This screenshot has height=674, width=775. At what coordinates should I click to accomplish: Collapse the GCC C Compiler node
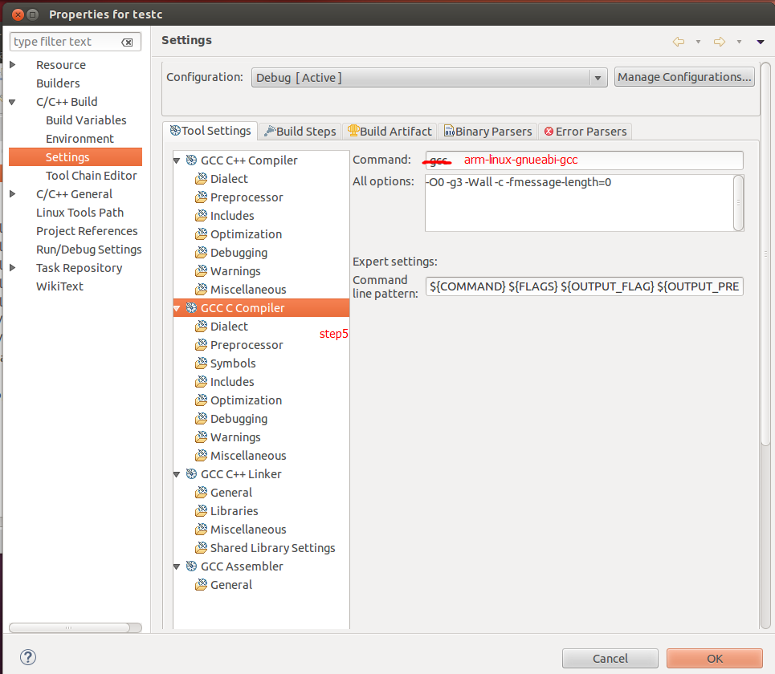pos(177,308)
